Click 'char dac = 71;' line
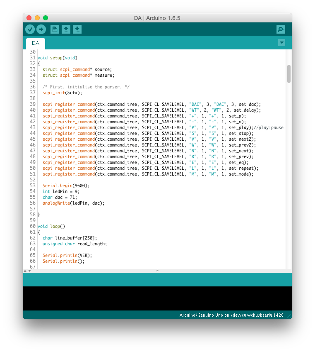 (x=60, y=198)
